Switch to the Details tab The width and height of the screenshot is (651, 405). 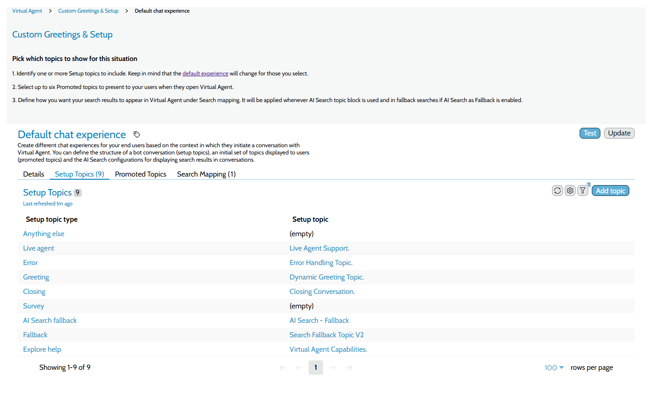point(33,174)
